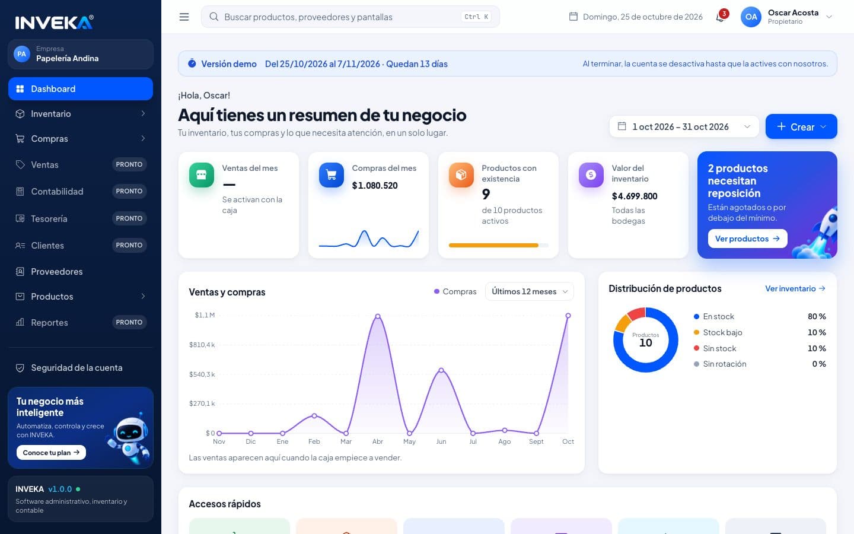Click the Contabilidad sidebar icon
Image resolution: width=854 pixels, height=534 pixels.
pyautogui.click(x=20, y=191)
